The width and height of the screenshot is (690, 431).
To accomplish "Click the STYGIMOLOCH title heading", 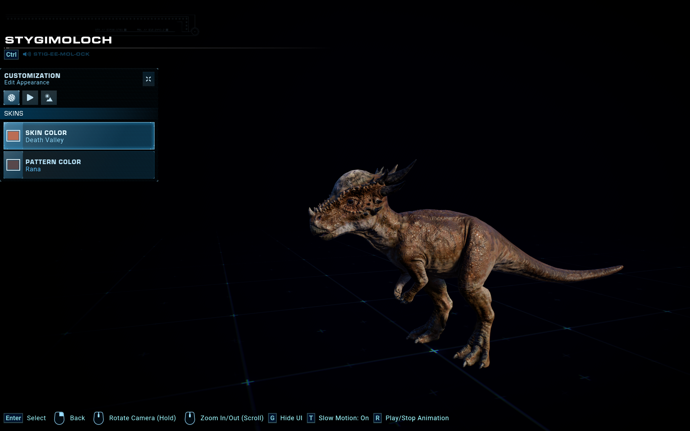I will pyautogui.click(x=59, y=40).
